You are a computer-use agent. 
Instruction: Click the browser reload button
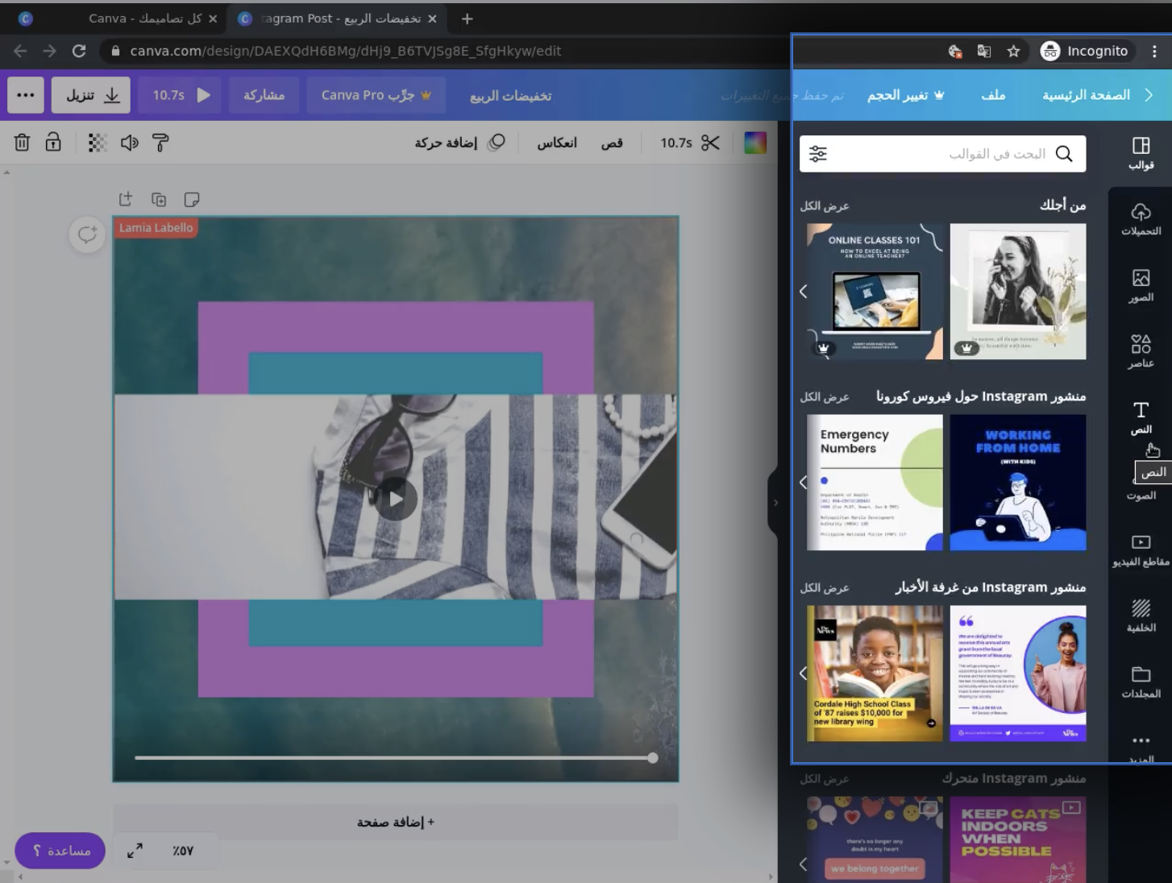click(79, 51)
